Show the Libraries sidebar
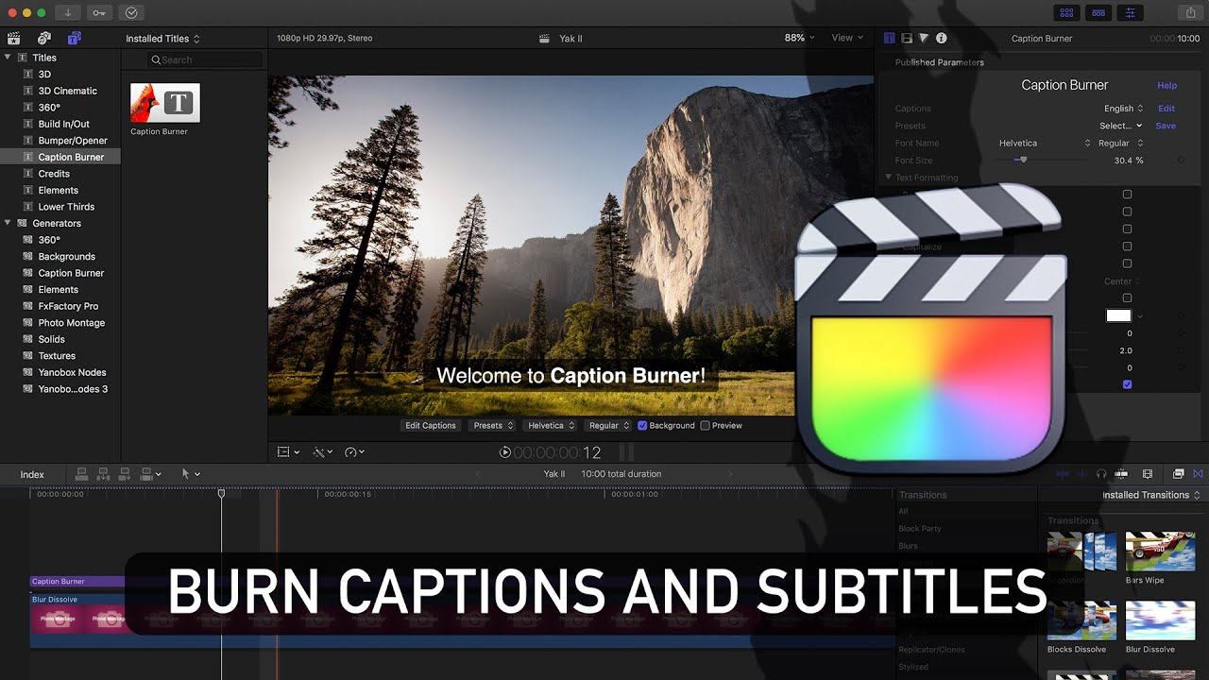This screenshot has width=1209, height=680. click(13, 39)
